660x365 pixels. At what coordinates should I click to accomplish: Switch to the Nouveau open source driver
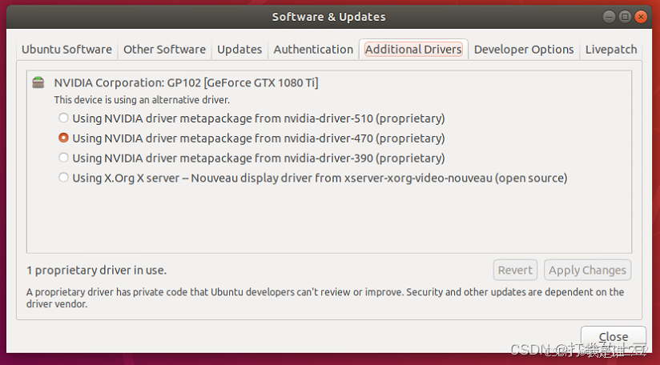click(x=312, y=178)
